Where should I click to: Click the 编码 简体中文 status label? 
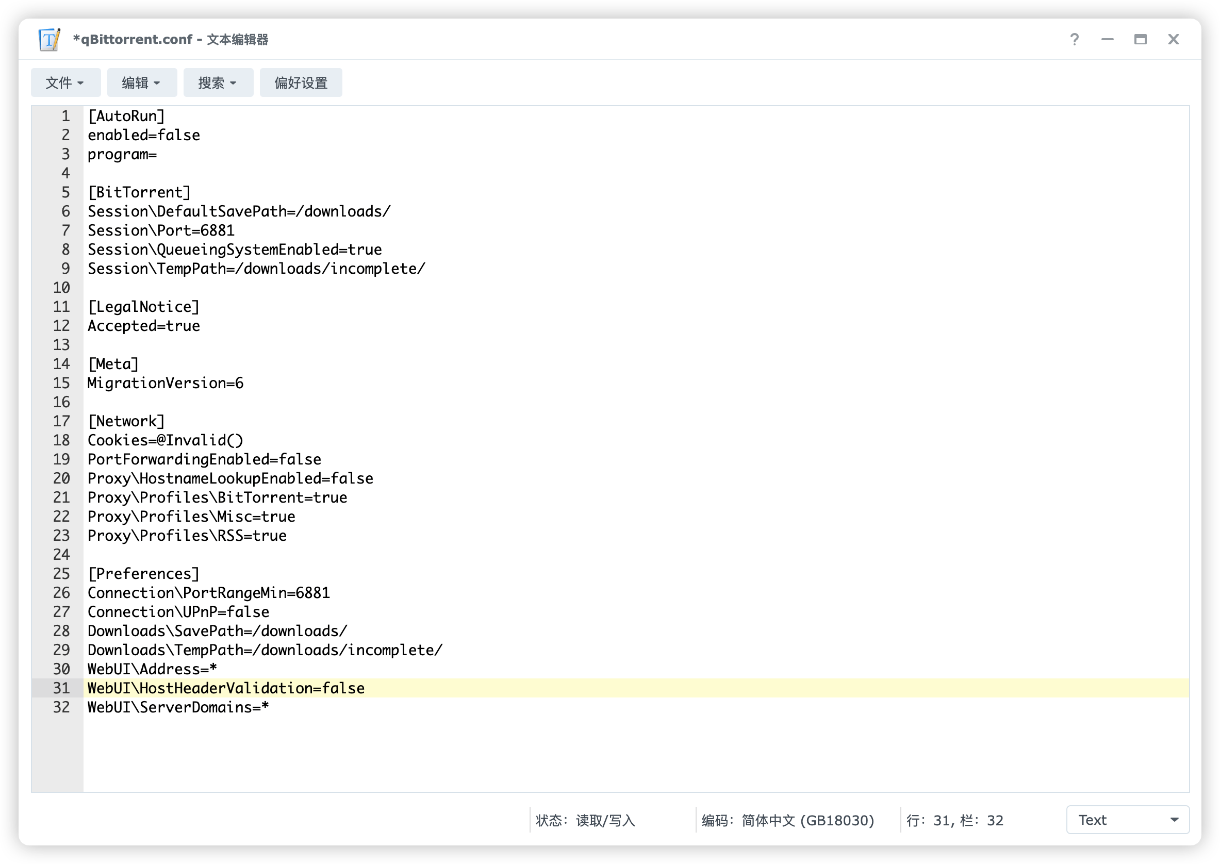787,820
